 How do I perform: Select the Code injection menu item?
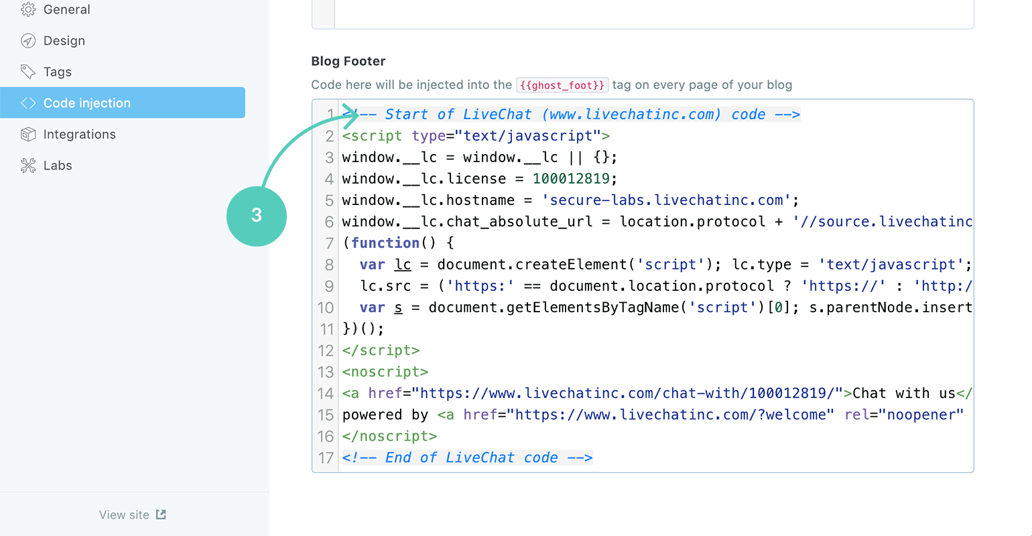(x=123, y=103)
